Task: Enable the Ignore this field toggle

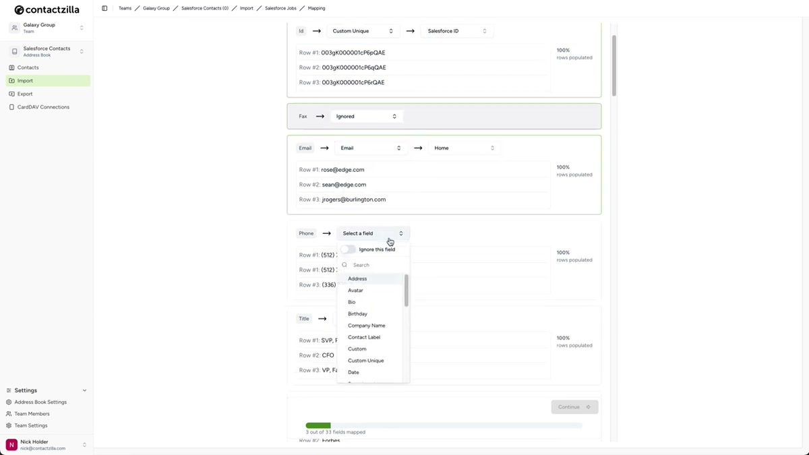Action: 348,249
